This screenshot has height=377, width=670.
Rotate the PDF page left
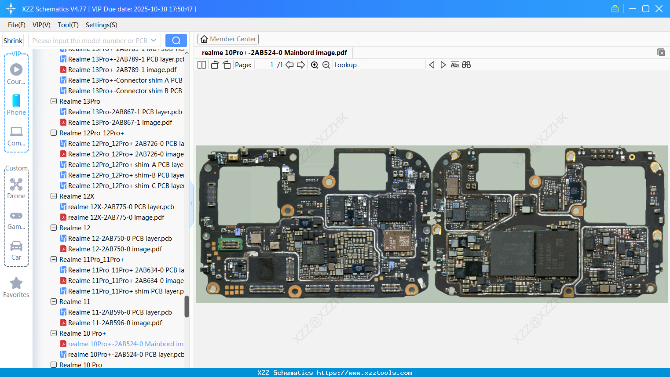point(214,65)
